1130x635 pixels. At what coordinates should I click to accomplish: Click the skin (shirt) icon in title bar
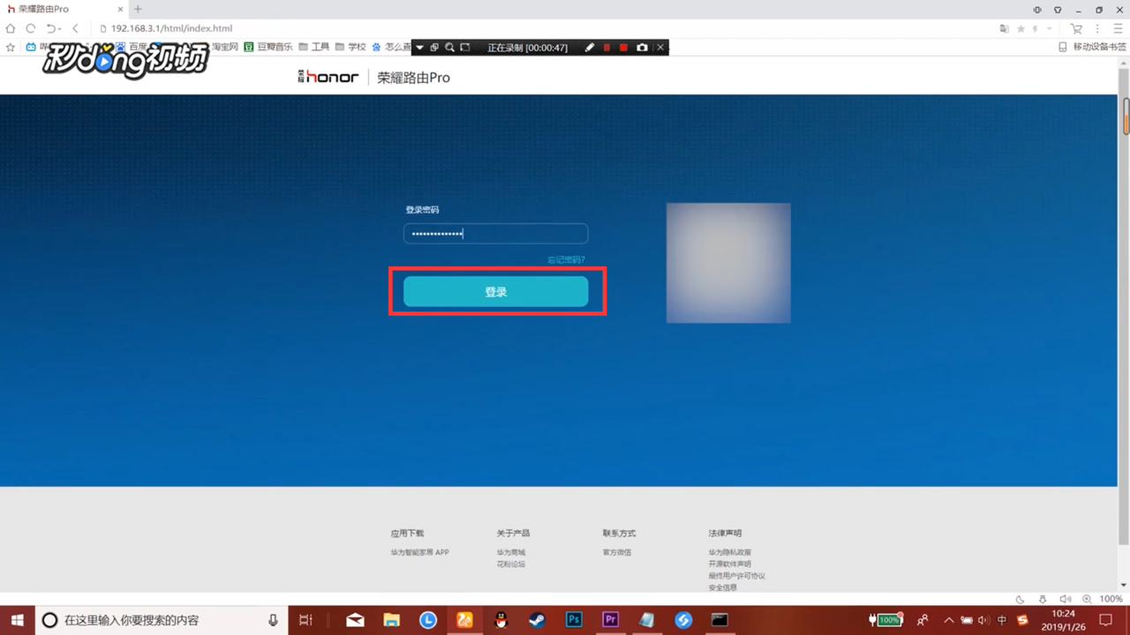pos(1058,9)
